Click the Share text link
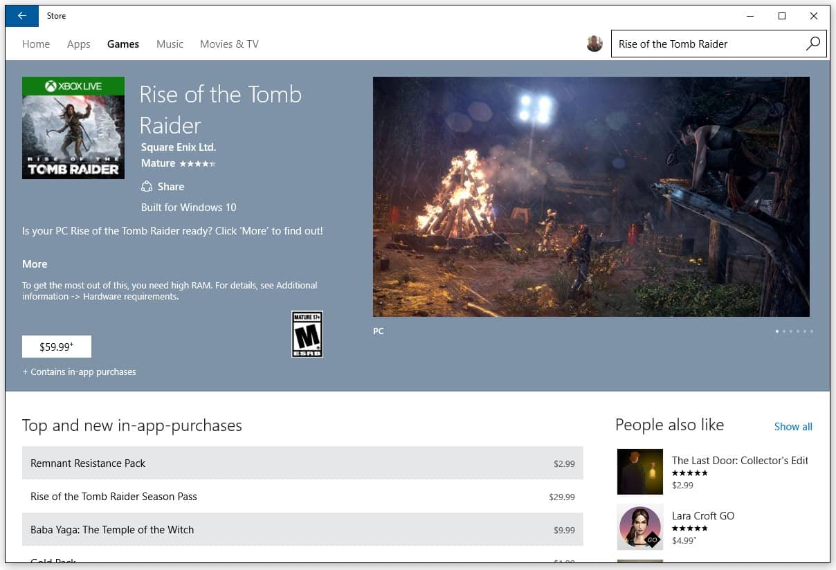This screenshot has width=836, height=570. [x=171, y=187]
